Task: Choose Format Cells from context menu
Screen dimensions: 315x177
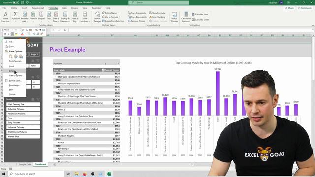Action: [x=14, y=81]
